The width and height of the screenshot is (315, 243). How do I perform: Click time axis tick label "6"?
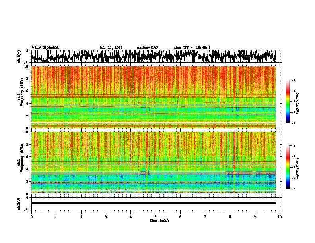click(180, 217)
